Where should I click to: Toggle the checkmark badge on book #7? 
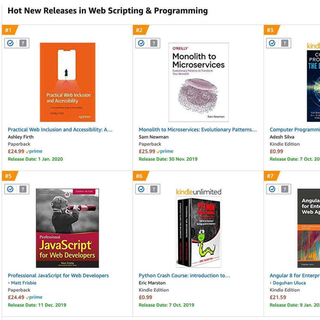(272, 189)
